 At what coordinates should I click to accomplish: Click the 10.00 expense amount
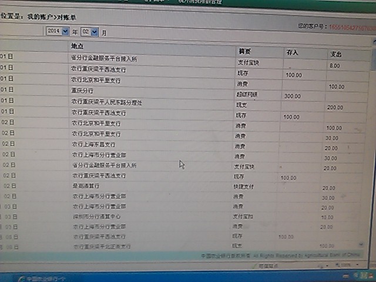click(327, 217)
